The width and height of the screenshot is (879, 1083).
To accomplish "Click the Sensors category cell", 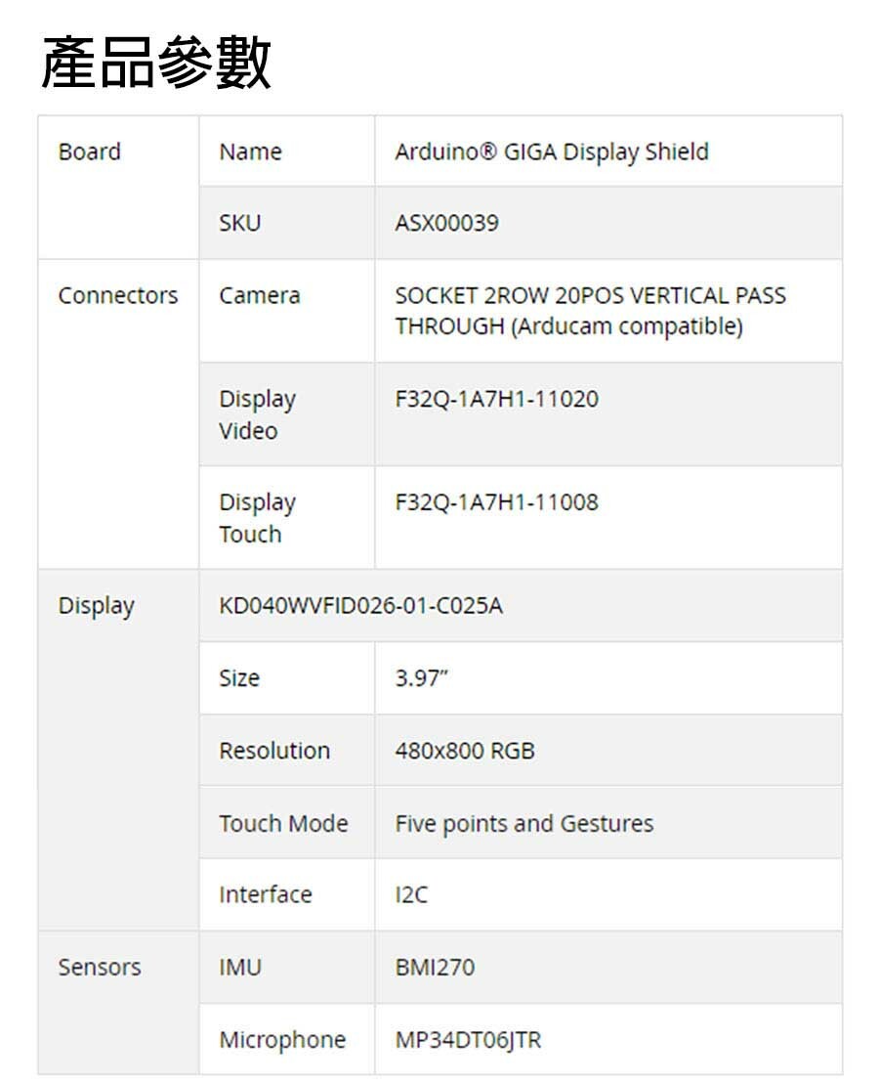I will (99, 968).
